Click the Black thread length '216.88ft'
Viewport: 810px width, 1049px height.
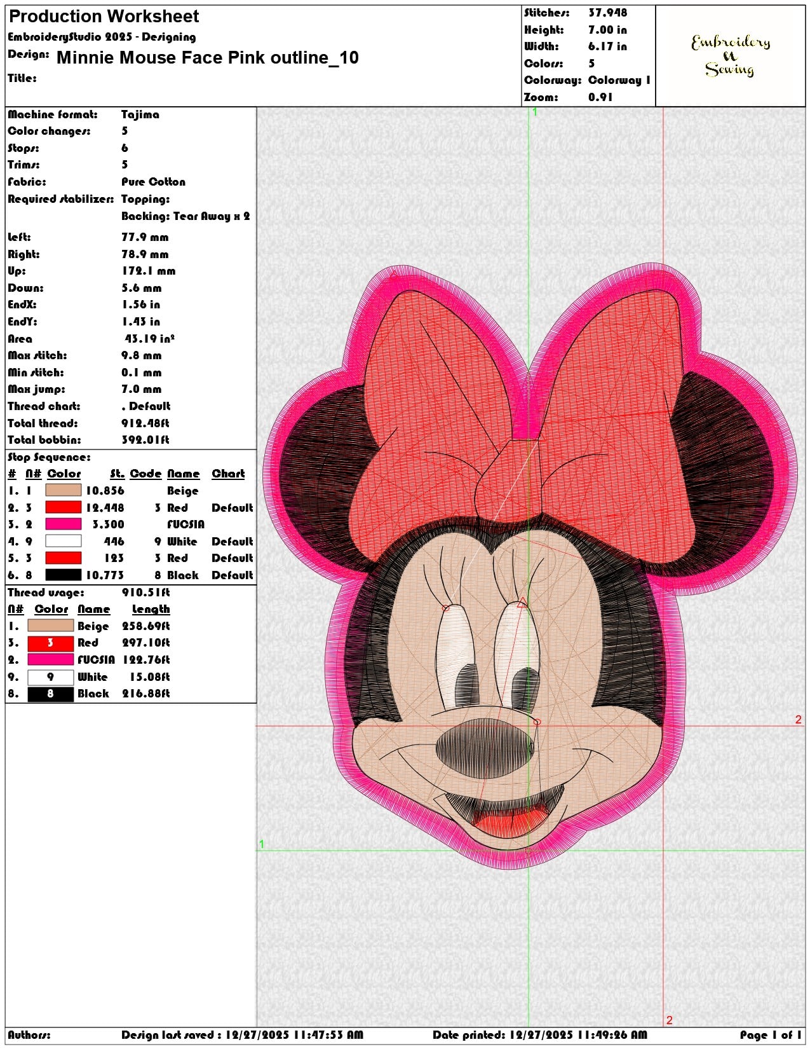[x=146, y=694]
